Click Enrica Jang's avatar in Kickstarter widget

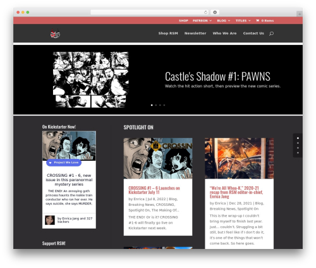pyautogui.click(x=50, y=220)
